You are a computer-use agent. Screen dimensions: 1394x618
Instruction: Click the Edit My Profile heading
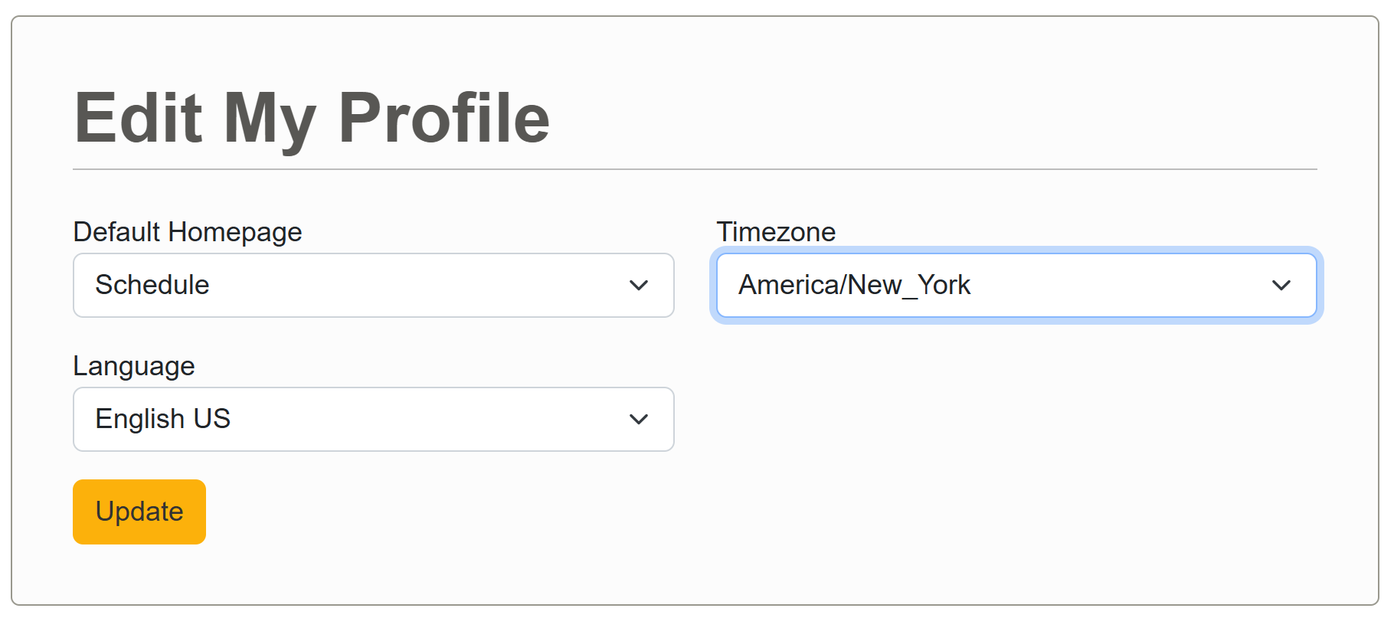point(311,118)
